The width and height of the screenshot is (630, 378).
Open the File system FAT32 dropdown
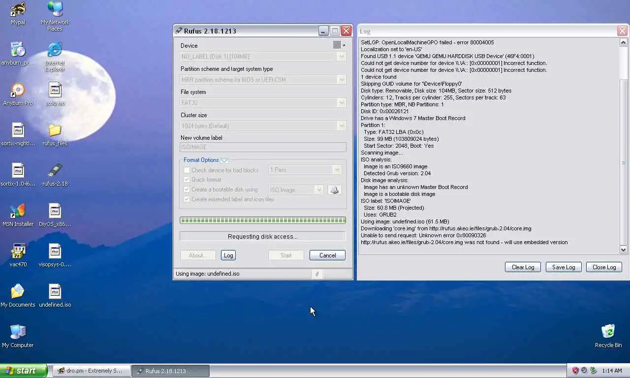coord(263,103)
